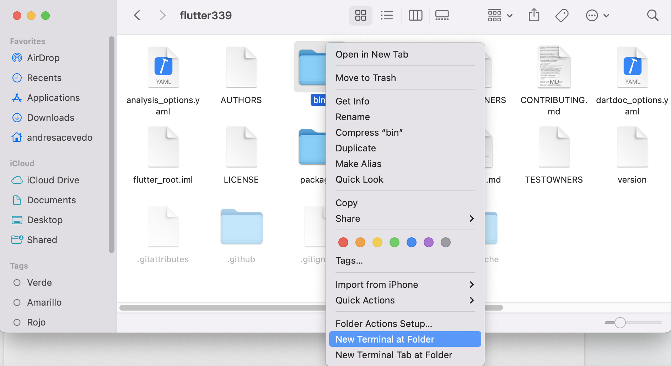The height and width of the screenshot is (366, 671).
Task: Expand Quick Actions submenu
Action: coord(405,300)
